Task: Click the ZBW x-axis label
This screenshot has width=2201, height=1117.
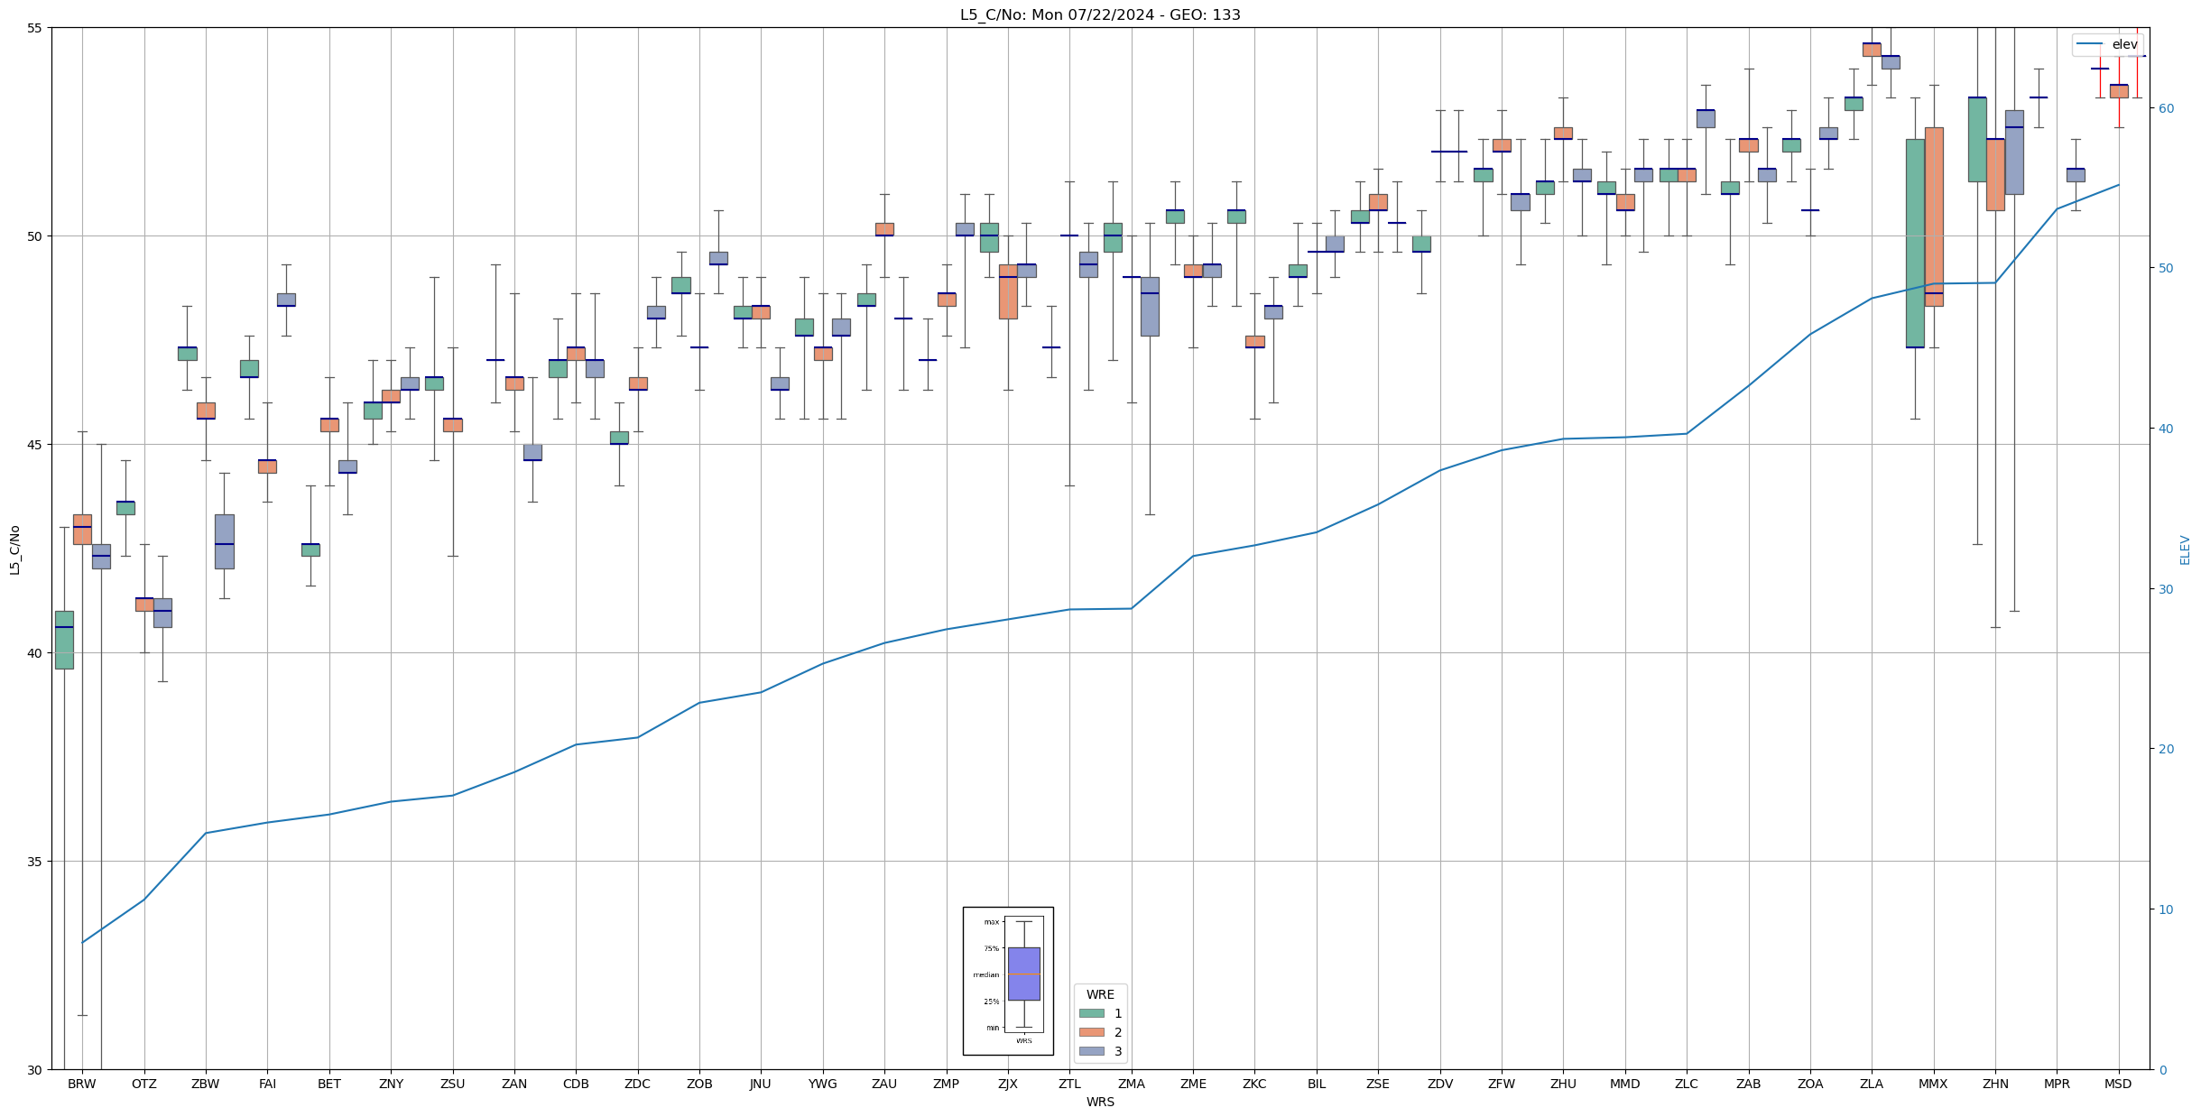Action: click(x=206, y=1084)
